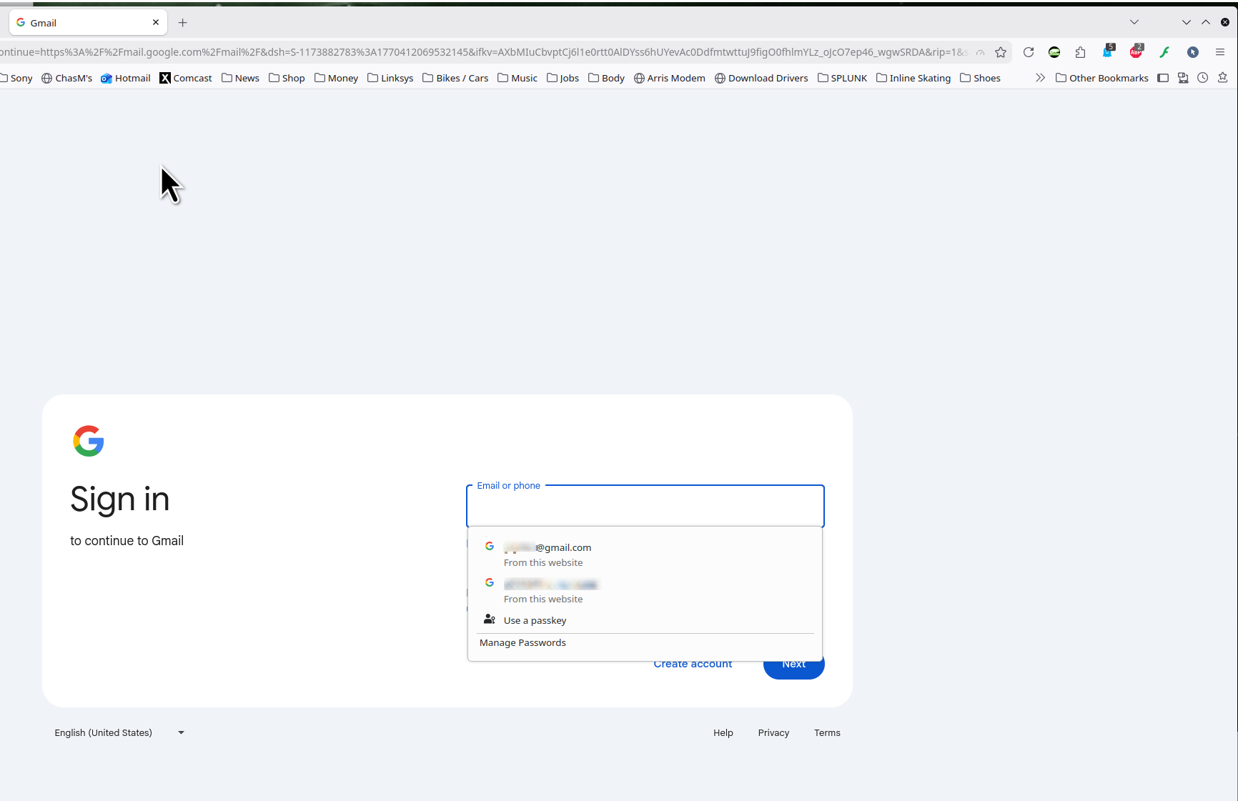Show synced tabs from other devices
This screenshot has width=1238, height=801.
pyautogui.click(x=1183, y=78)
